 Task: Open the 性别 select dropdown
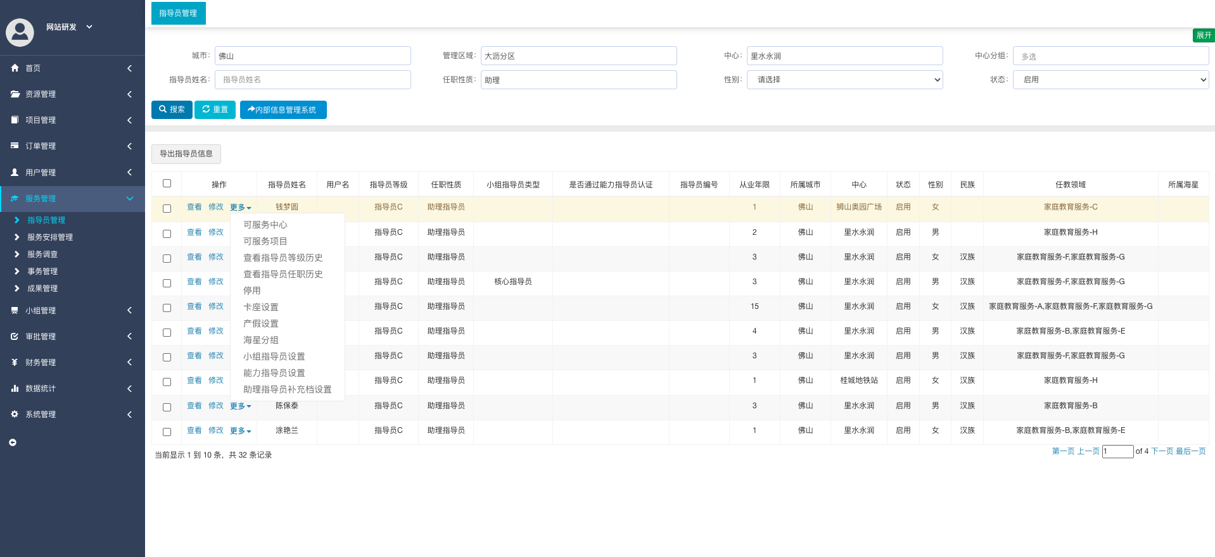coord(844,80)
